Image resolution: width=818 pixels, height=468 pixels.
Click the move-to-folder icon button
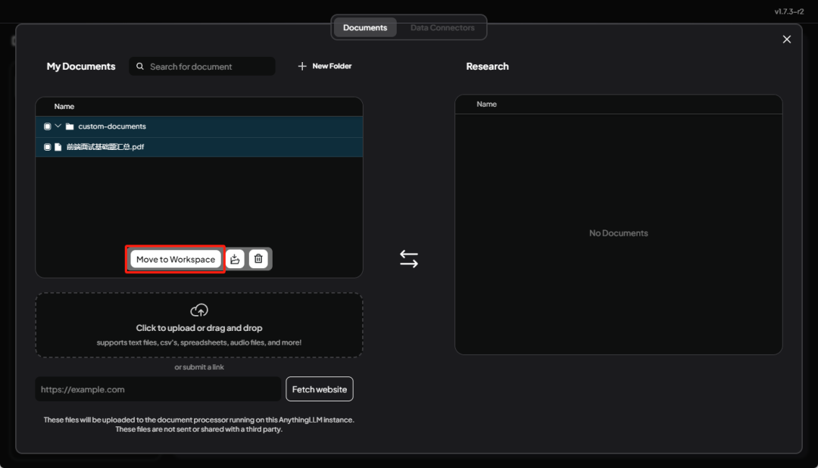point(235,259)
